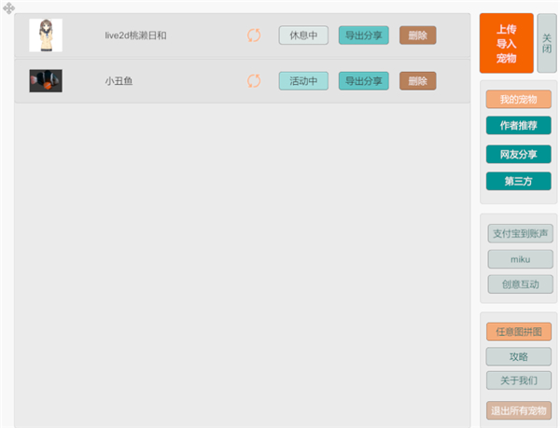Open 支付宝到账声 option
Screen dimensions: 560x428
coord(520,233)
